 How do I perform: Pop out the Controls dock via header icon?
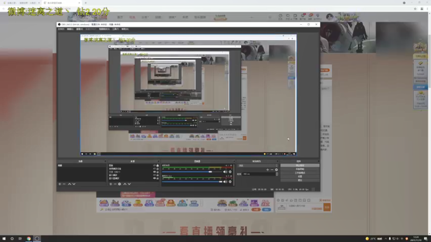[318, 161]
